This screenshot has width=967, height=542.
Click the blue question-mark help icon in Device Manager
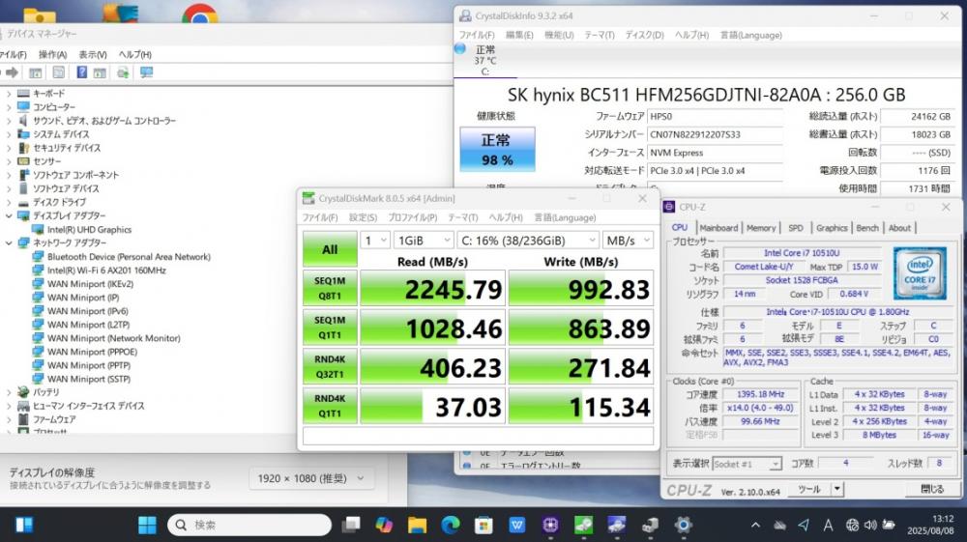click(x=81, y=72)
